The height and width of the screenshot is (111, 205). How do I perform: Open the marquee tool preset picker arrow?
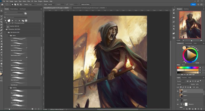point(9,5)
